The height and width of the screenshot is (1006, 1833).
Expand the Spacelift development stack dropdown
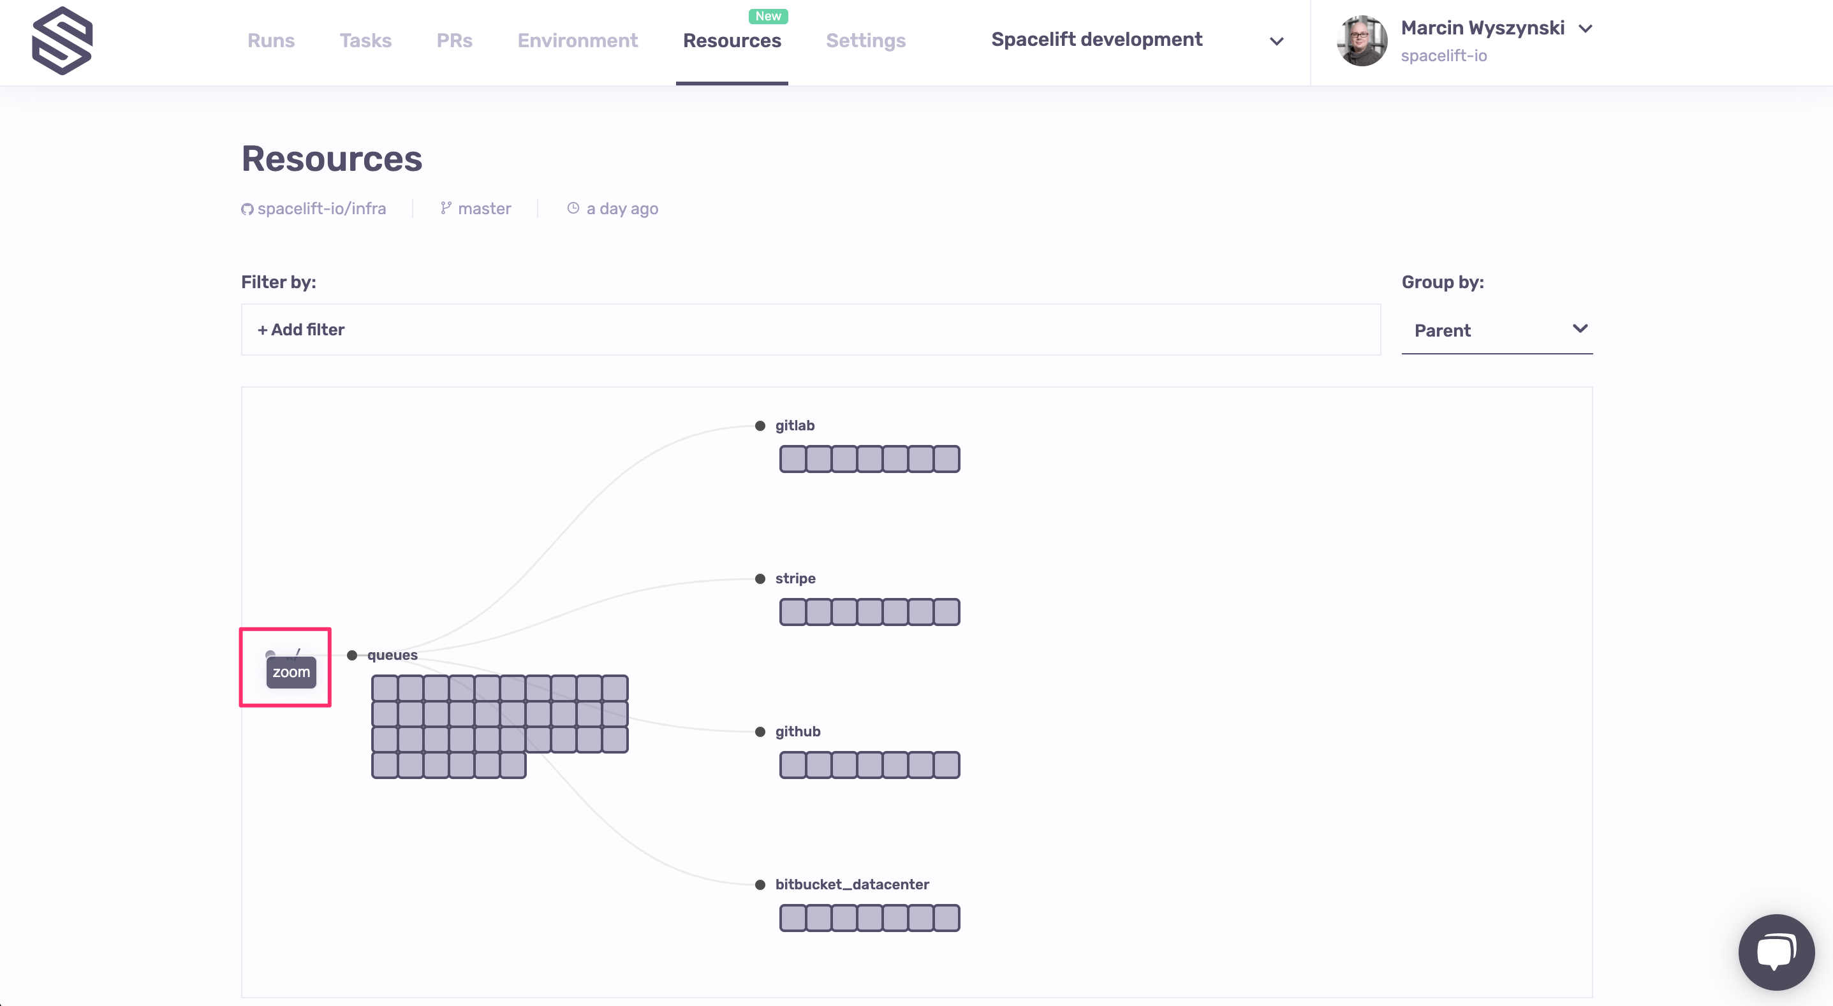(1276, 41)
